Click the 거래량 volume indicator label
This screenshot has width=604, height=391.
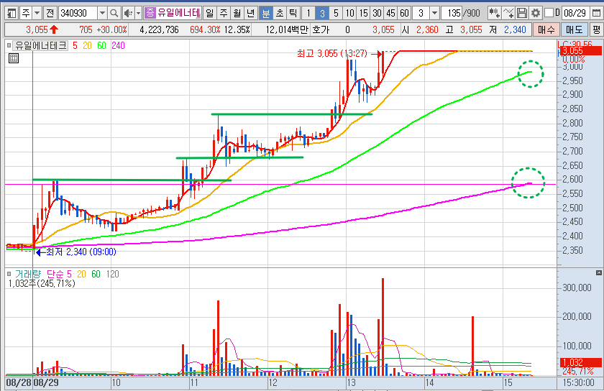(x=28, y=274)
